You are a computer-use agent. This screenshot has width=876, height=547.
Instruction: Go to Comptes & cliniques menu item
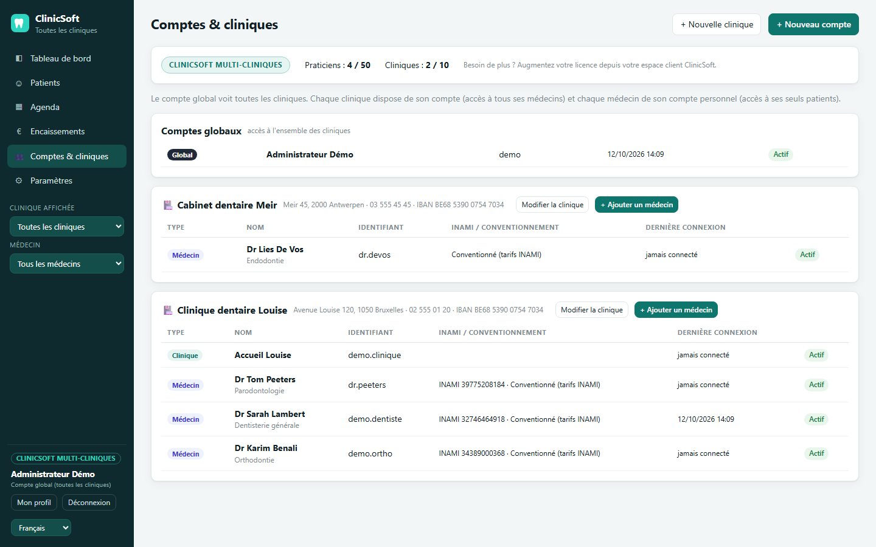tap(67, 156)
